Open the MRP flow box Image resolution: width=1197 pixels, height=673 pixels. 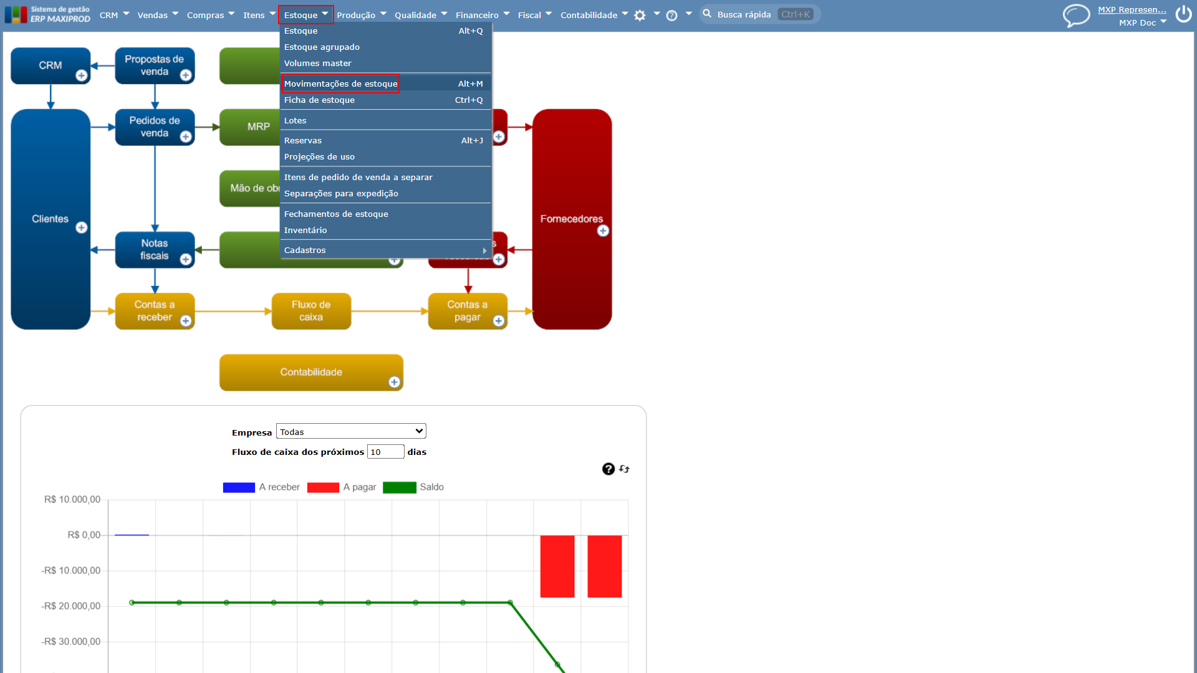(251, 127)
